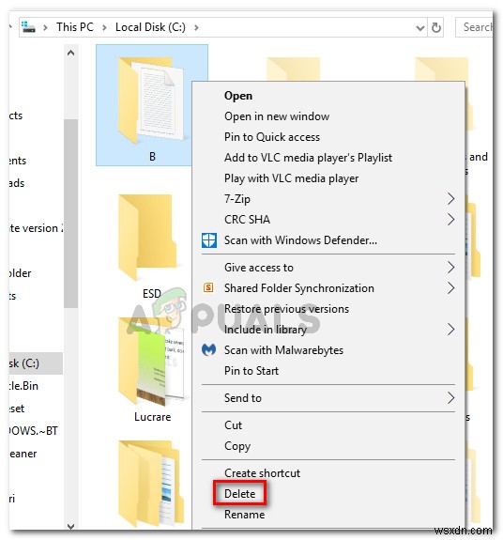The width and height of the screenshot is (503, 540).
Task: Click the Shared Folder Synchronization icon
Action: tap(208, 287)
